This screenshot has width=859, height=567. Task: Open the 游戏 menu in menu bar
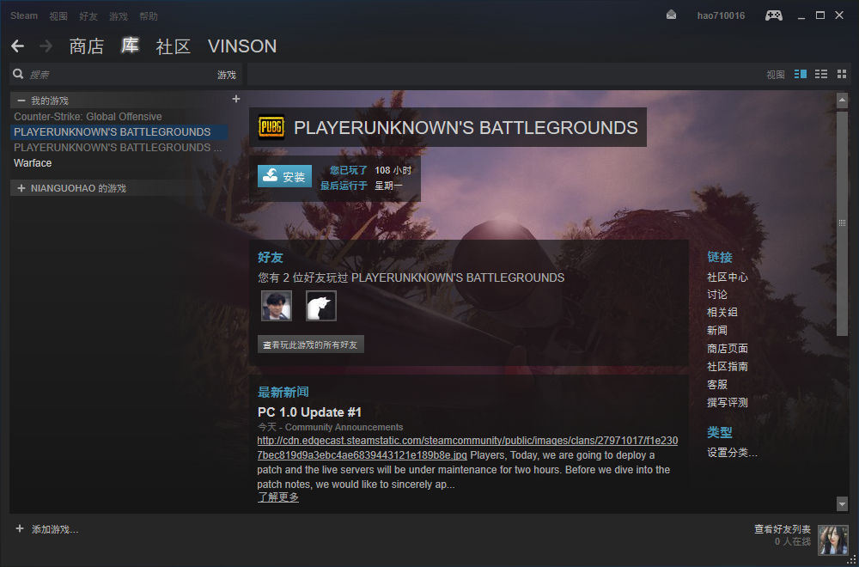(119, 16)
